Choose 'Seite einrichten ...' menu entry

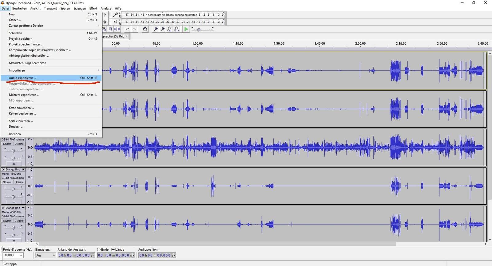click(x=51, y=121)
